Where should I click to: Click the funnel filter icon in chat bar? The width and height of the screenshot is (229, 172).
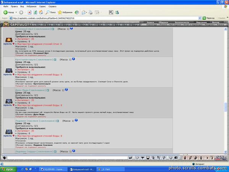point(142,157)
